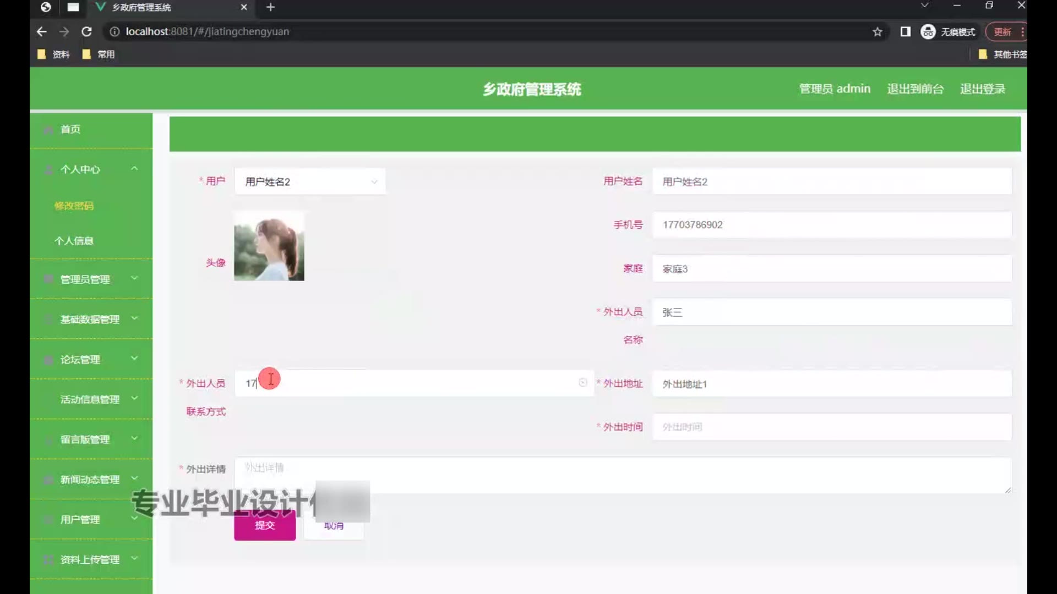This screenshot has width=1057, height=594.
Task: Open the 用户 dropdown showing 用户姓名2
Action: click(x=310, y=182)
